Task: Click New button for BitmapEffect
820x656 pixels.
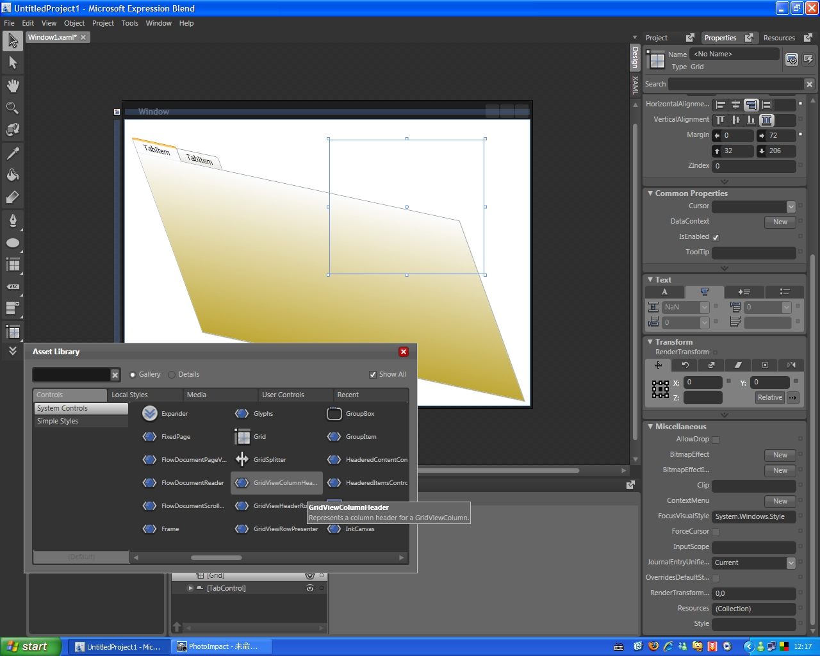Action: point(780,455)
